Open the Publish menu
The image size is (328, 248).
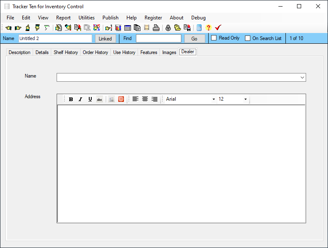[110, 18]
